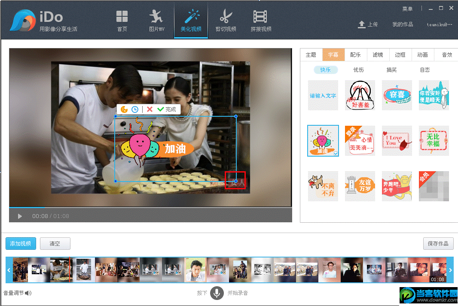This screenshot has height=306, width=458.
Task: Click the video progress bar
Action: 150,207
